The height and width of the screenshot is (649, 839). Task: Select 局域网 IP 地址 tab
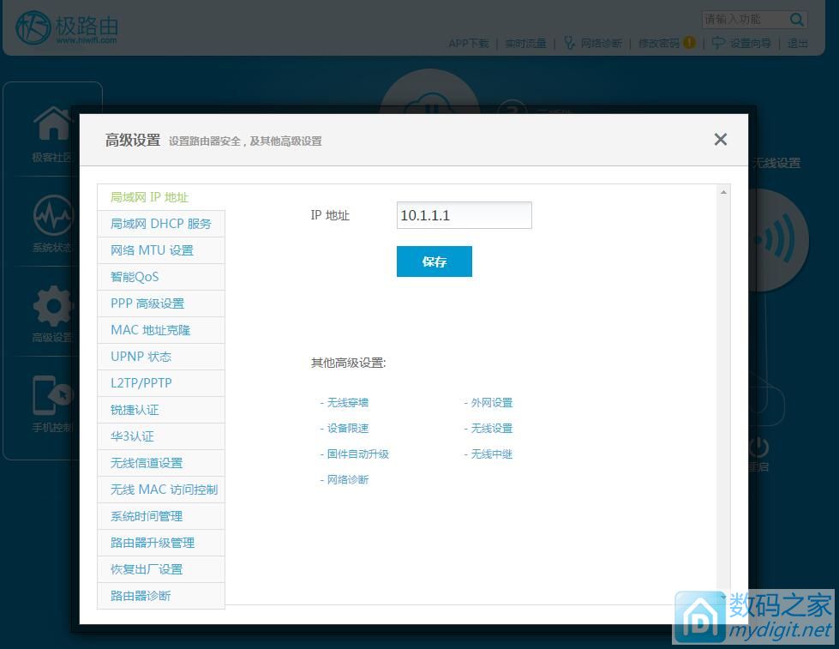point(161,197)
